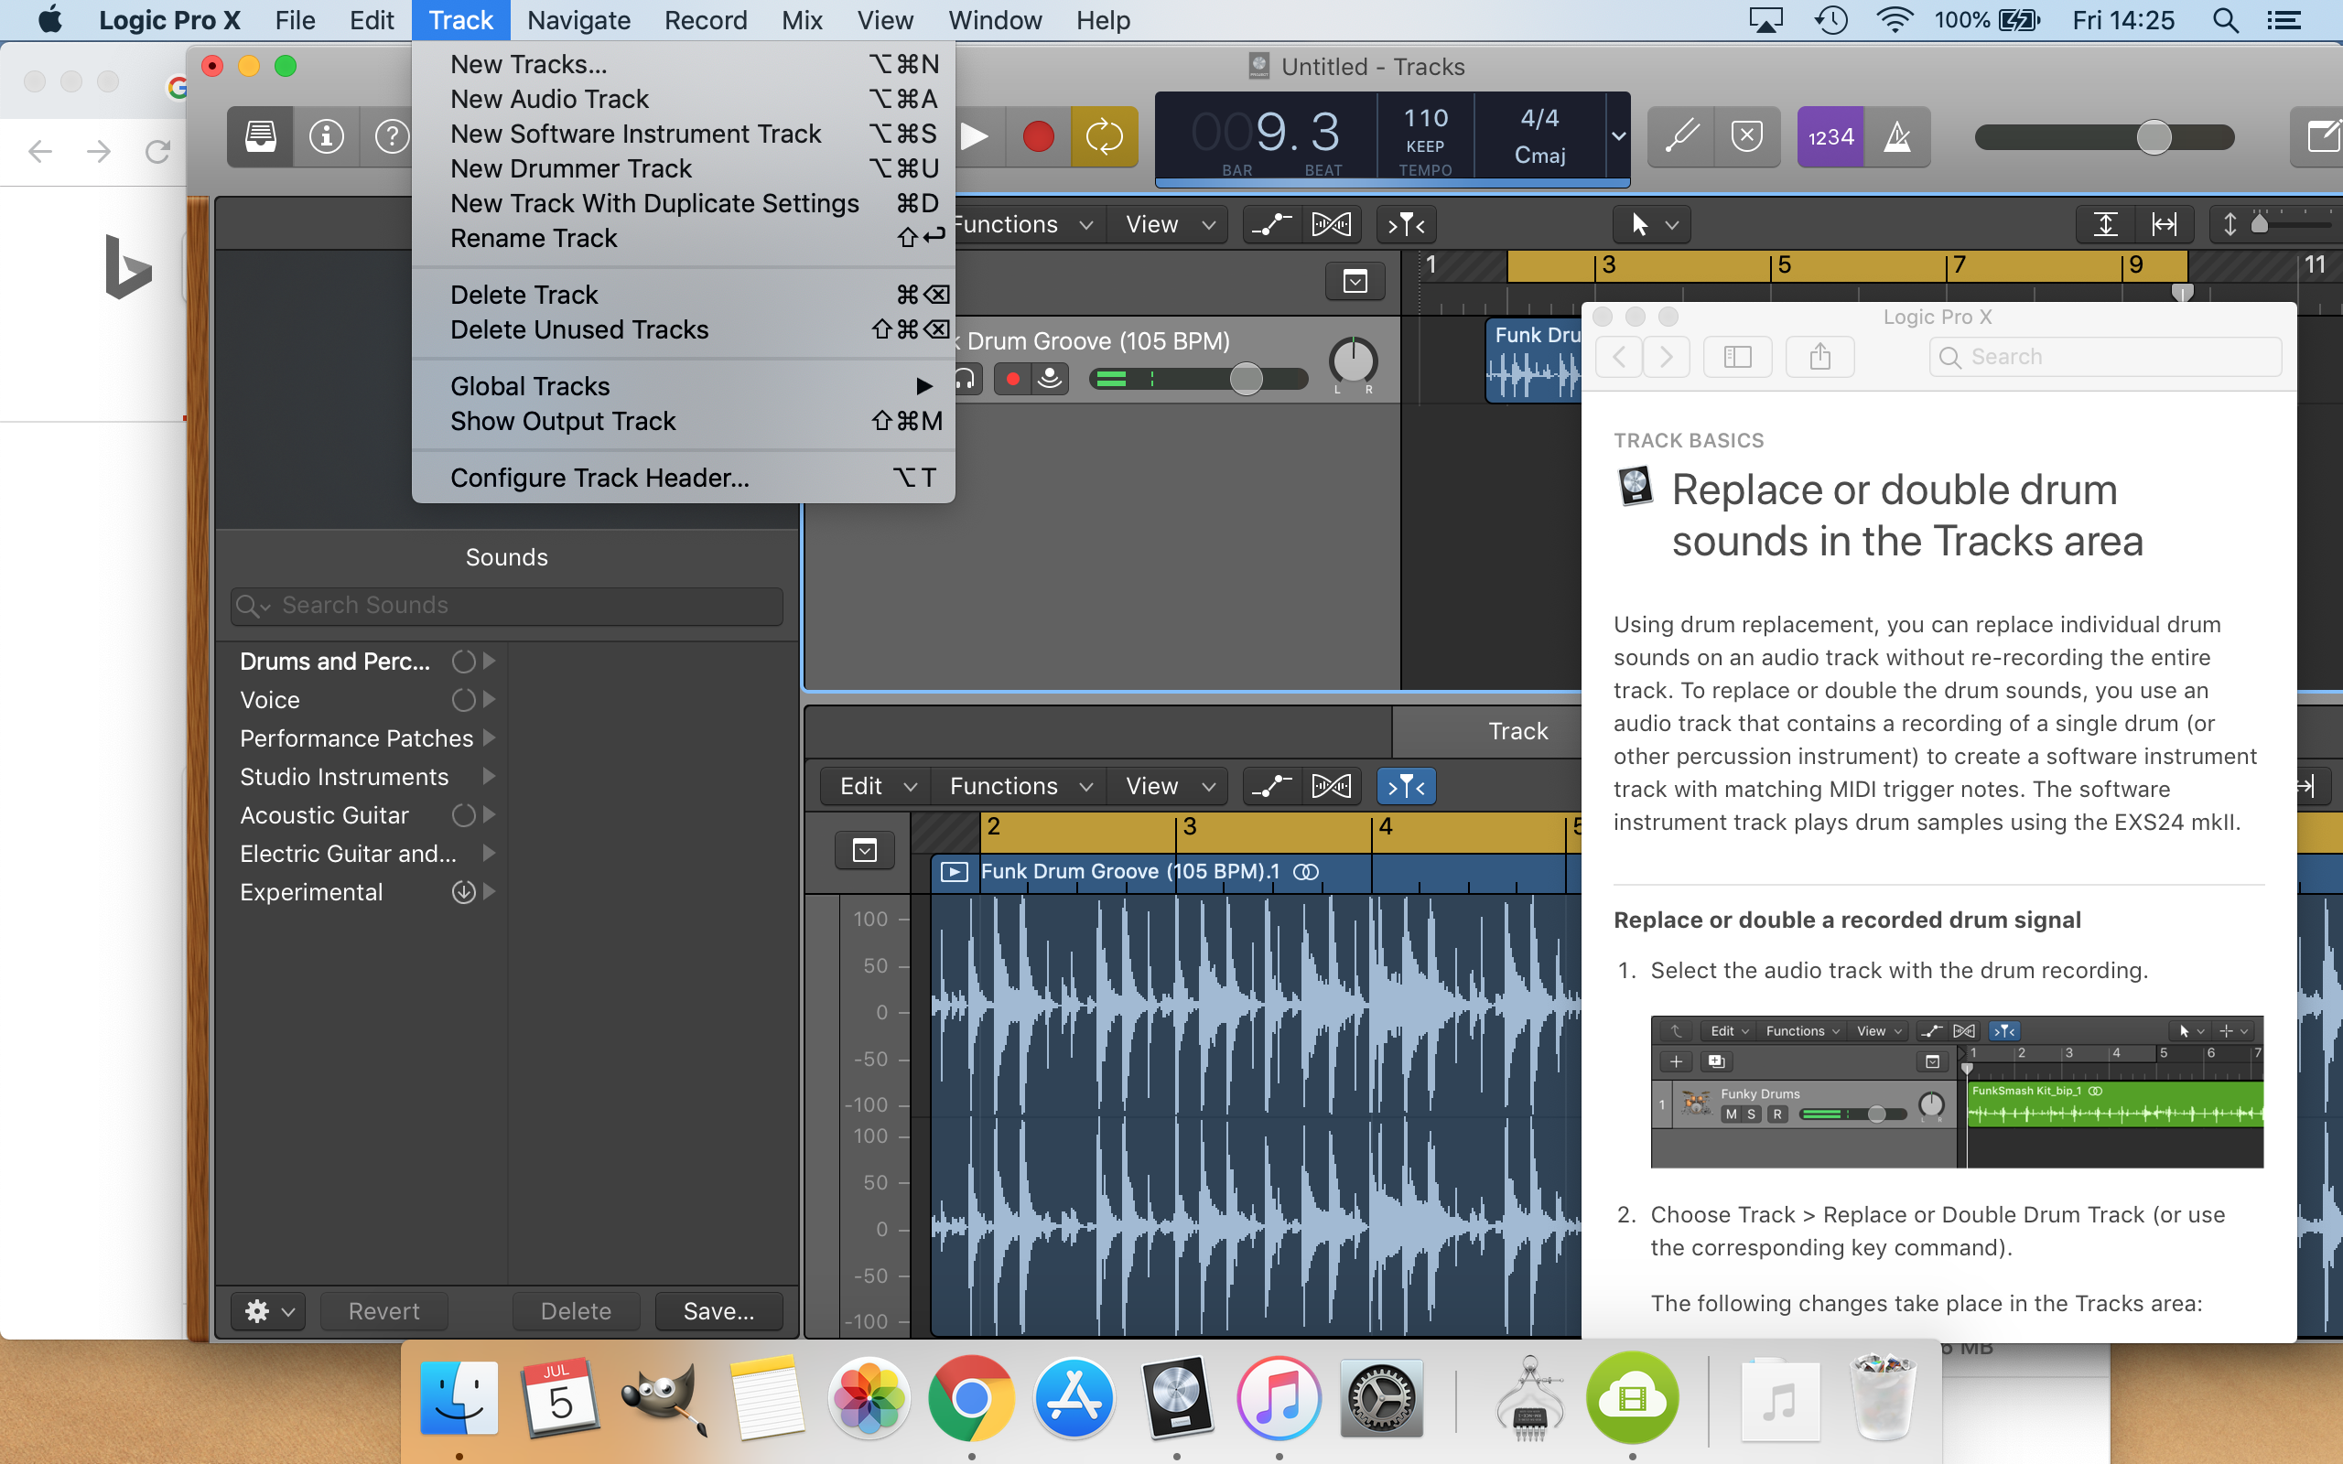The width and height of the screenshot is (2343, 1464).
Task: Select Delete Unused Tracks from menu
Action: tap(579, 329)
